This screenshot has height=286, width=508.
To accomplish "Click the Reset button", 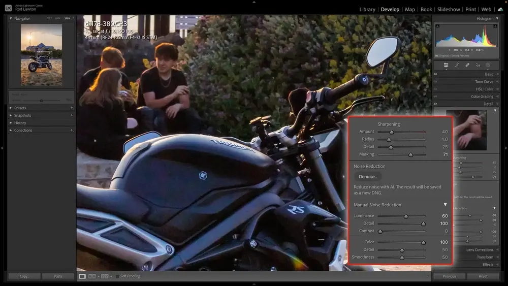I will click(483, 276).
